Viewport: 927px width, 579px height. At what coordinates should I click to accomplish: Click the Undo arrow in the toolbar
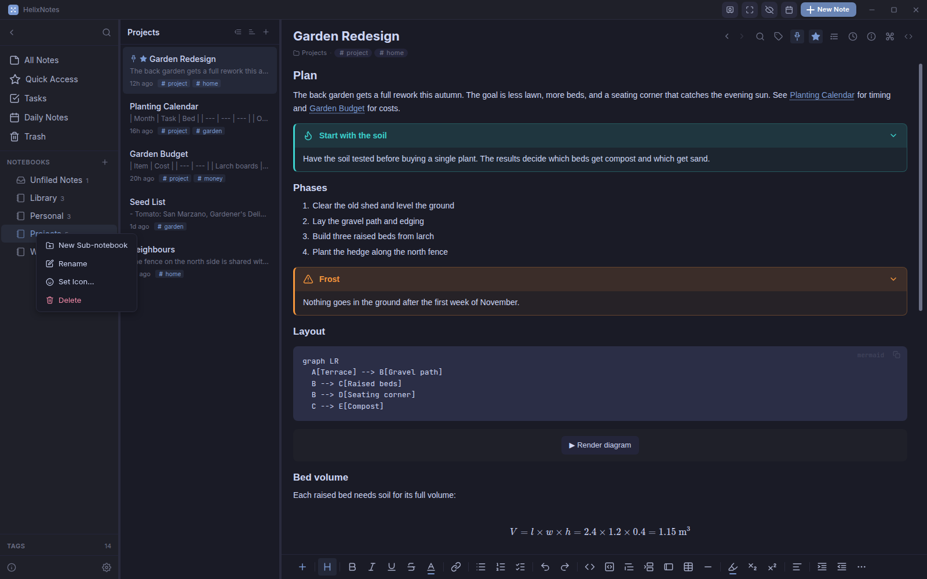pyautogui.click(x=545, y=567)
